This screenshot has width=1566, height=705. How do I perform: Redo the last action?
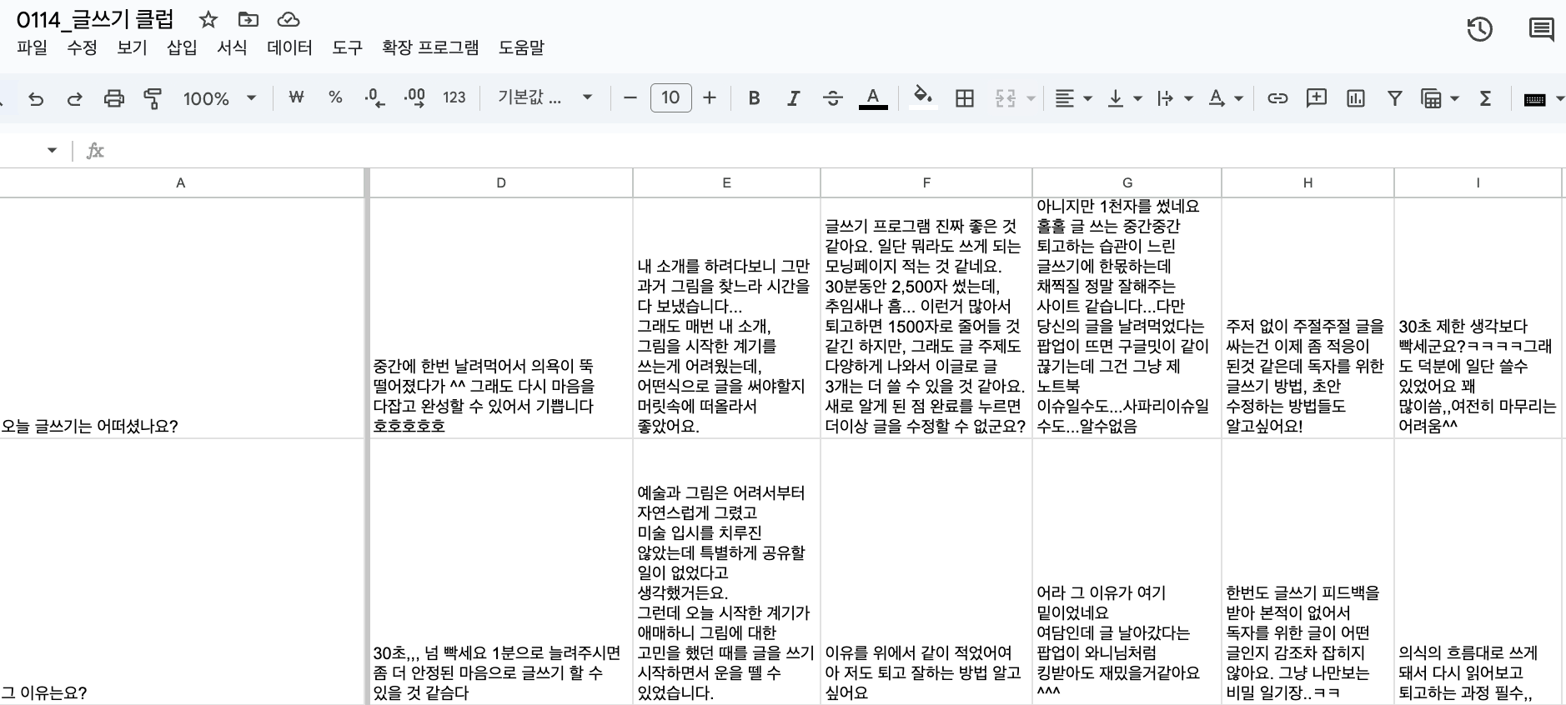[75, 98]
